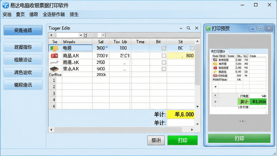Tick the Bit checkbox in the 电脑 row

(x=164, y=48)
